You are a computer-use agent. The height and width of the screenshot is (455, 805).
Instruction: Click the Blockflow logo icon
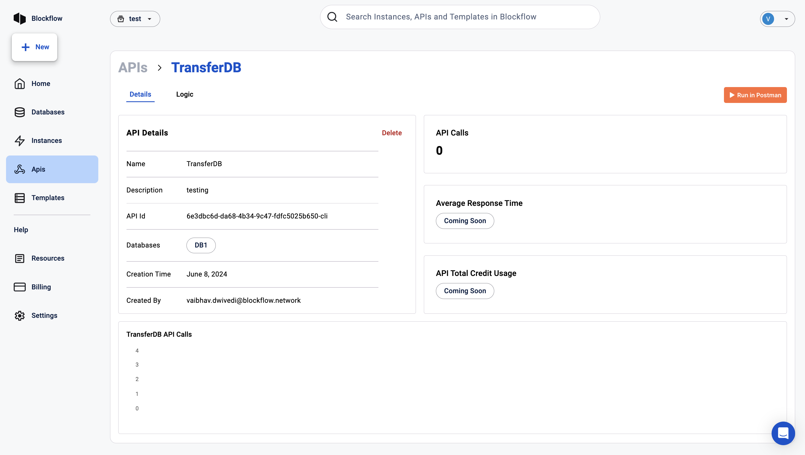pos(19,18)
